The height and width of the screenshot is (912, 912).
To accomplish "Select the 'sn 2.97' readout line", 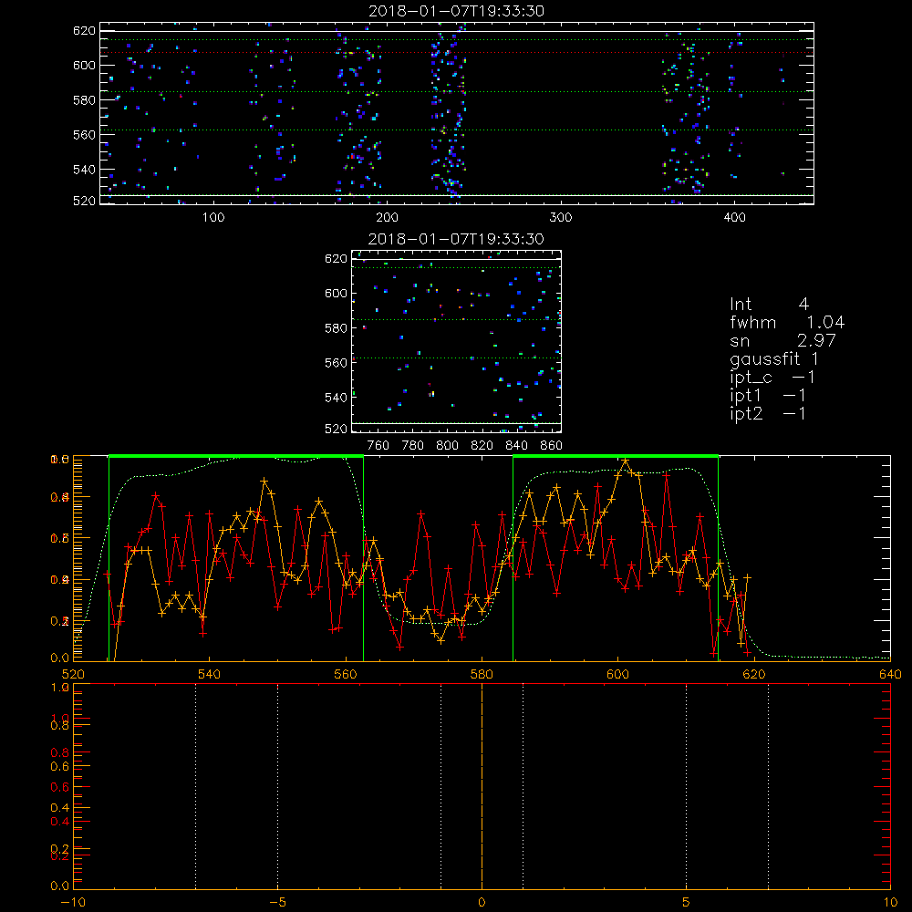I will point(782,340).
